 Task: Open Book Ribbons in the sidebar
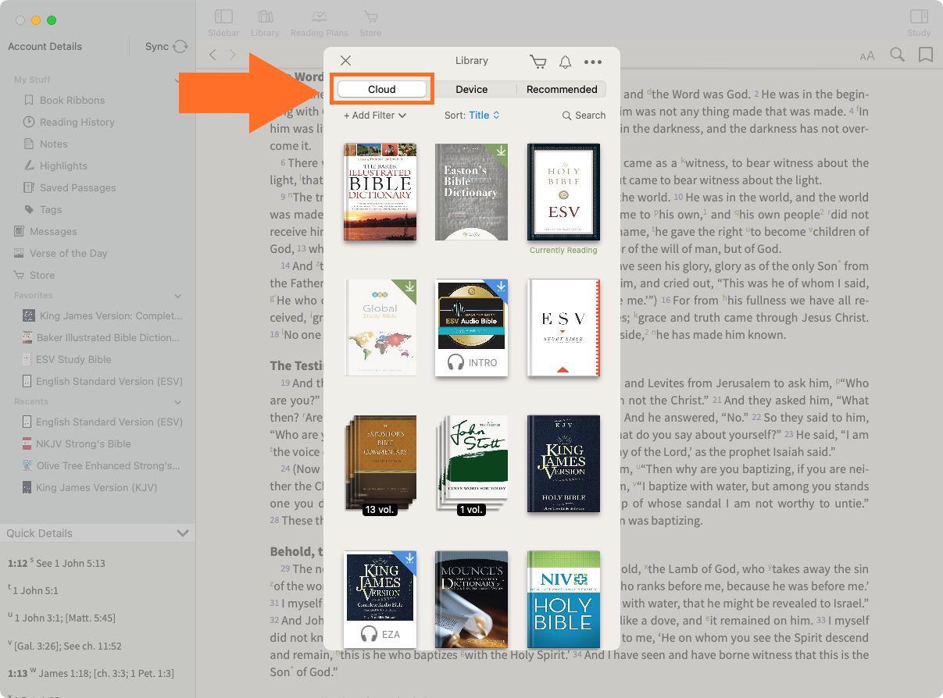click(x=64, y=100)
